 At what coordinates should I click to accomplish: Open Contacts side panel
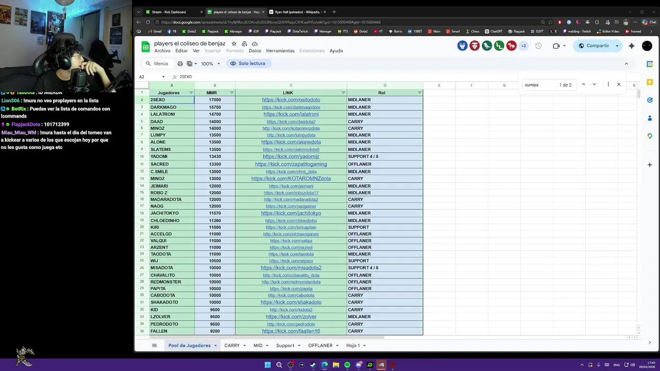[650, 118]
